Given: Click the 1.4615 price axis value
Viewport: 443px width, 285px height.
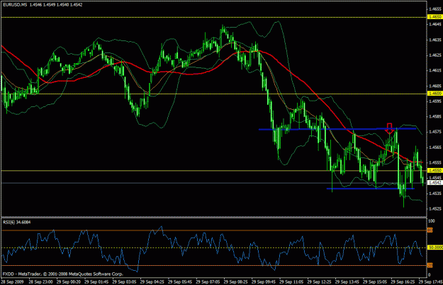Looking at the screenshot, I should pyautogui.click(x=434, y=70).
